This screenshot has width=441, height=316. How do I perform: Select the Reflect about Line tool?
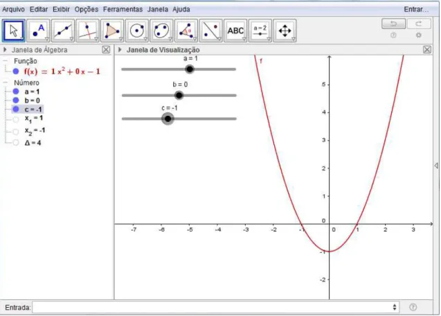click(x=211, y=30)
